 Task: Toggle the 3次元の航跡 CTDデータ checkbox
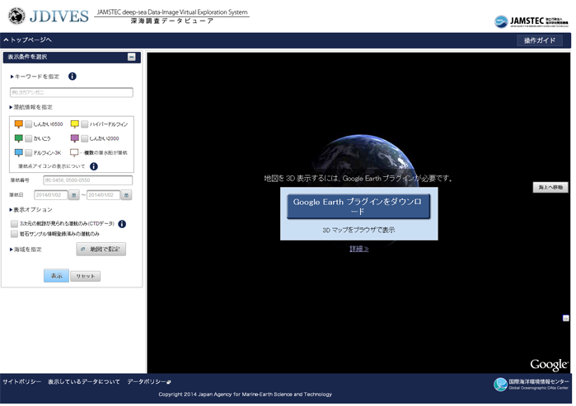(x=14, y=223)
